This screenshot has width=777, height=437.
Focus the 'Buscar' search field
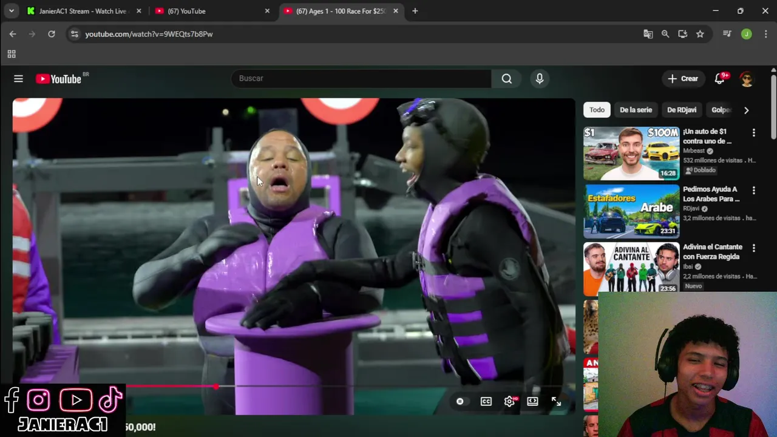tap(361, 78)
